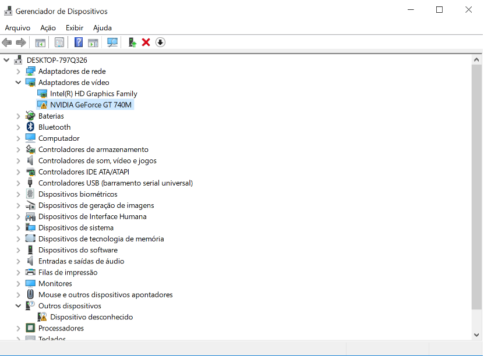Select Intel(R) HD Graphics Family
484x356 pixels.
[94, 94]
